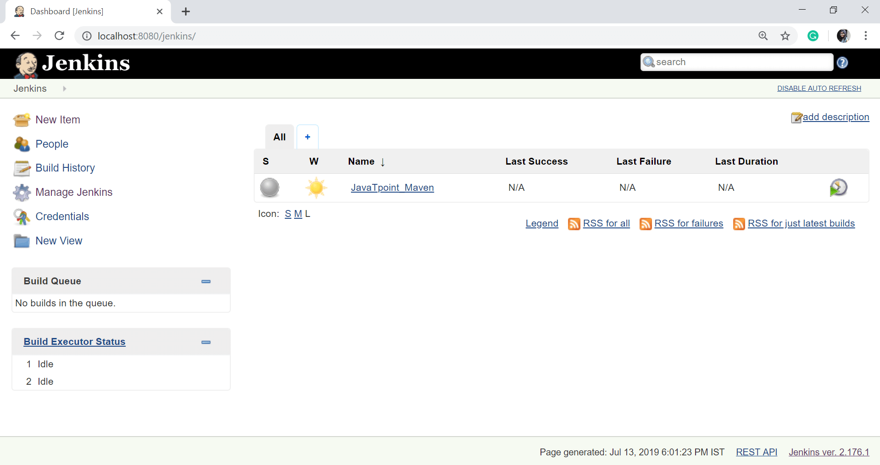Screen dimensions: 880x465
Task: Open the New View link
Action: pyautogui.click(x=59, y=241)
